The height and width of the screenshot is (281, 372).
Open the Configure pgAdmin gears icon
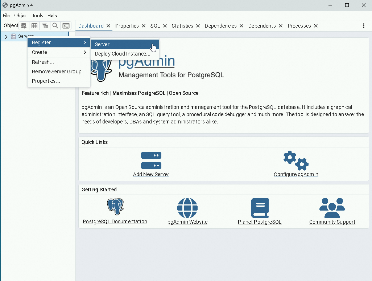click(x=295, y=160)
